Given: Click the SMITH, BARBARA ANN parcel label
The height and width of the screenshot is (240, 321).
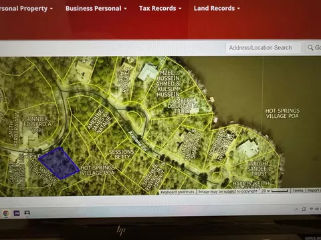Looking at the screenshot, I should click(x=13, y=129).
